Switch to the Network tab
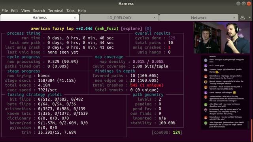The image size is (253, 142). (198, 18)
